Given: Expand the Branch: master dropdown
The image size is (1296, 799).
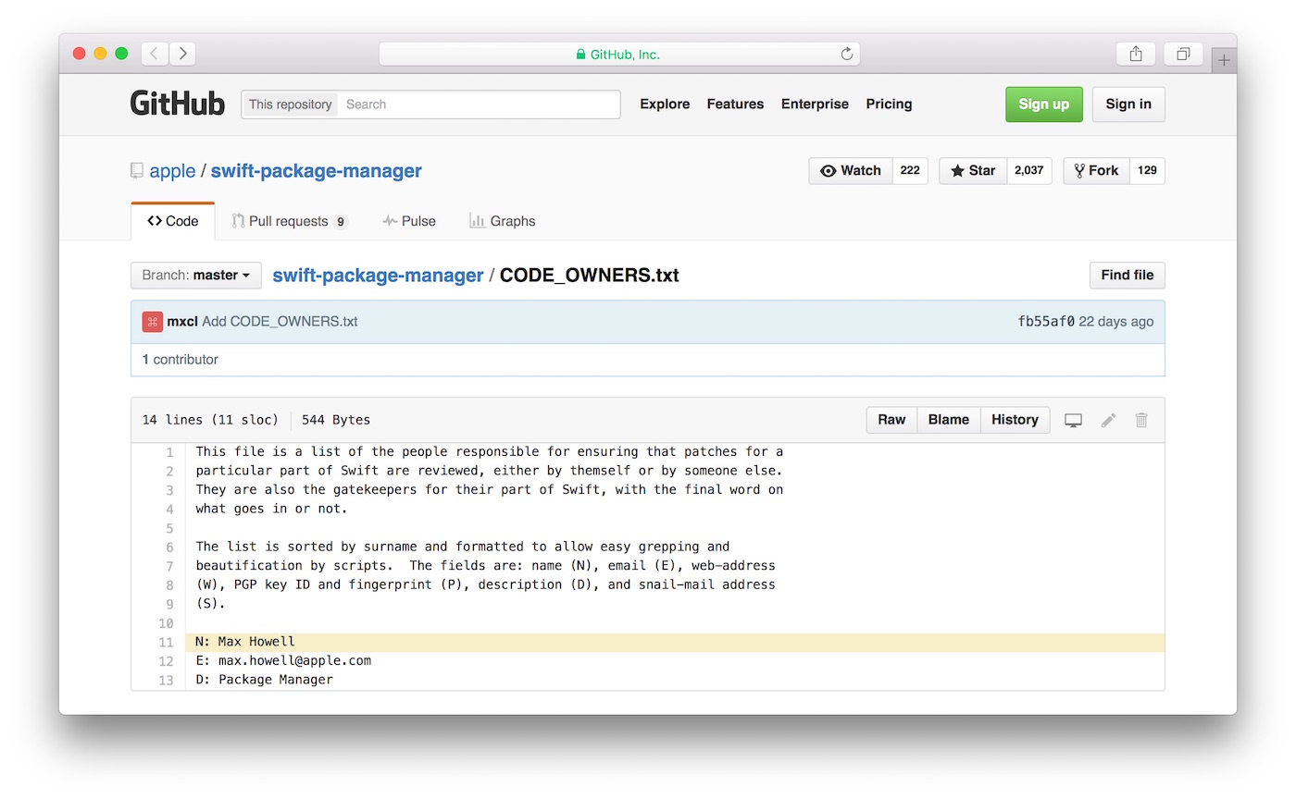Looking at the screenshot, I should click(196, 276).
